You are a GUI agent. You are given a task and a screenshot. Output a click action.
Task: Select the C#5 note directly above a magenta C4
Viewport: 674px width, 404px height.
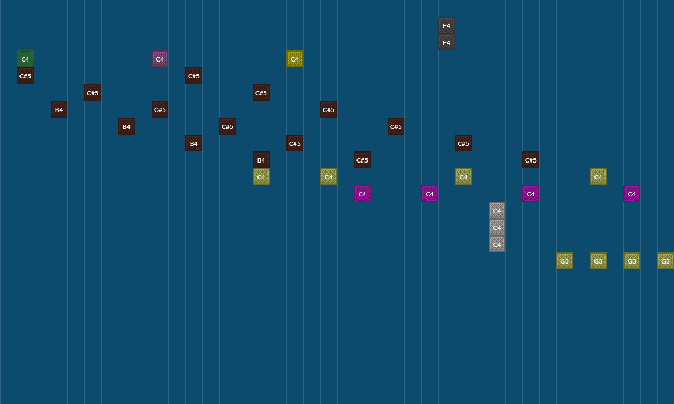point(362,160)
